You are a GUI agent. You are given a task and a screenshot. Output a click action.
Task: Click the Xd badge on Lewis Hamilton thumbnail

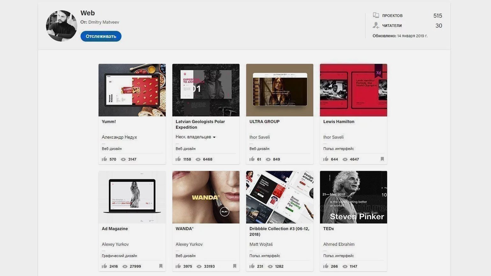pos(378,72)
